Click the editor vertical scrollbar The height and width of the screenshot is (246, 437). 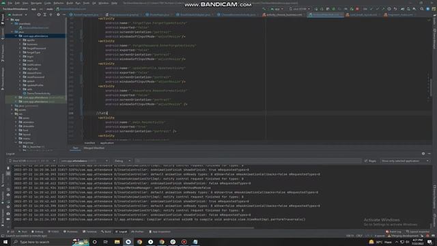point(431,87)
